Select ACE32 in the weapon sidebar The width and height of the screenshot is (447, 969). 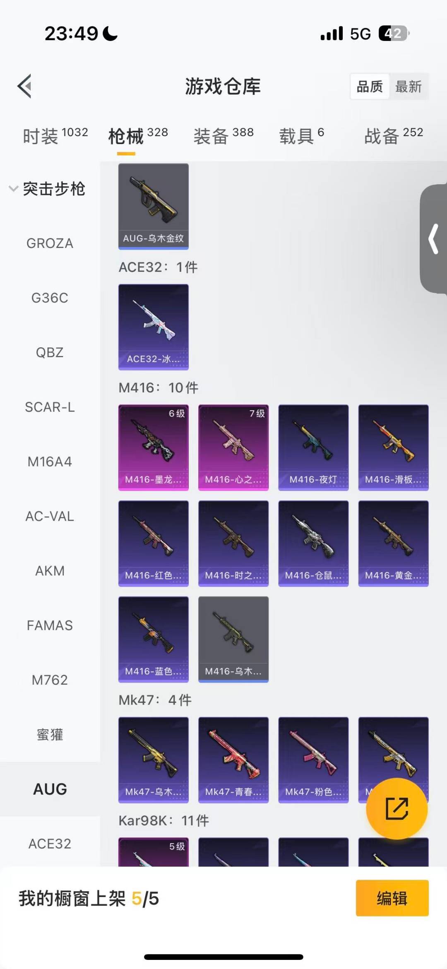[50, 844]
